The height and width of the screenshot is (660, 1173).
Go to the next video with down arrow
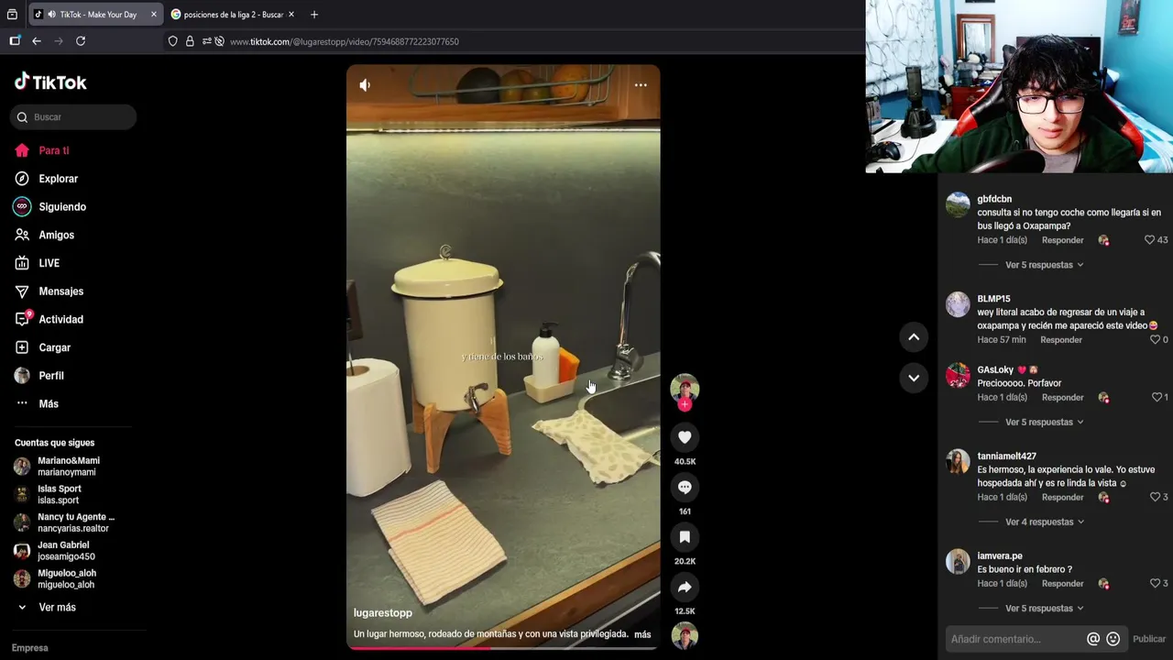[x=914, y=378]
